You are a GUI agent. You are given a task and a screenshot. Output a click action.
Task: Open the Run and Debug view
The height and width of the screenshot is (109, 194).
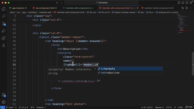pyautogui.click(x=4, y=31)
